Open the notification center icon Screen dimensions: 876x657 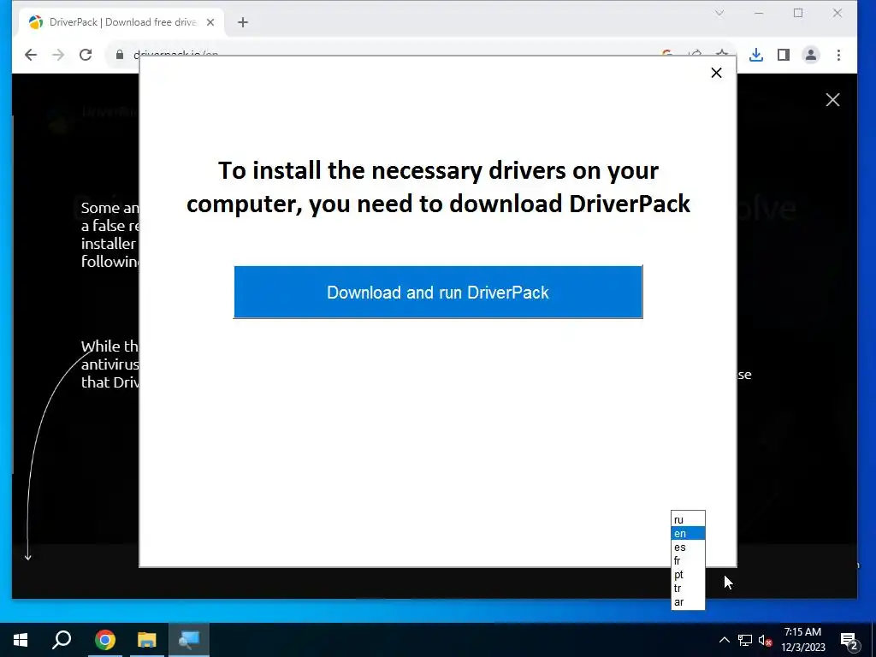849,640
